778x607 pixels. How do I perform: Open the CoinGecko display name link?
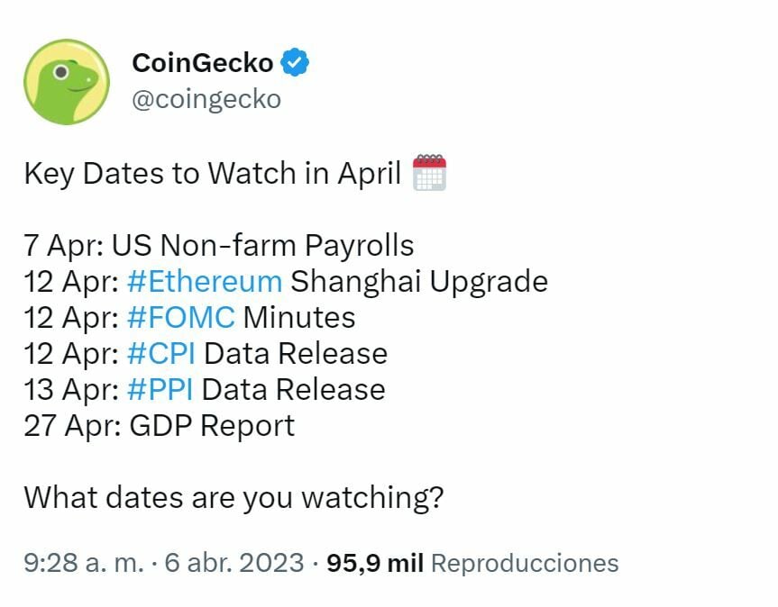pyautogui.click(x=202, y=63)
